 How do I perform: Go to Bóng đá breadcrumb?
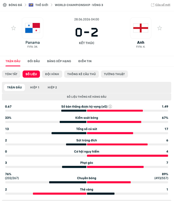click(x=15, y=5)
